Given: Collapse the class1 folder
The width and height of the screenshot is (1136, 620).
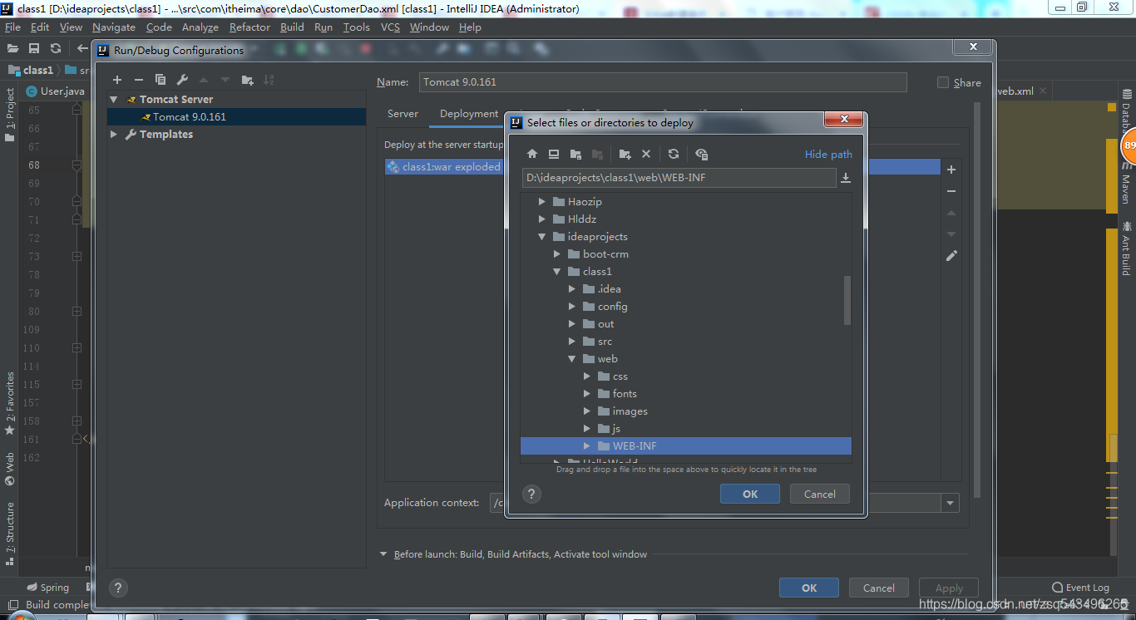Looking at the screenshot, I should click(x=557, y=271).
